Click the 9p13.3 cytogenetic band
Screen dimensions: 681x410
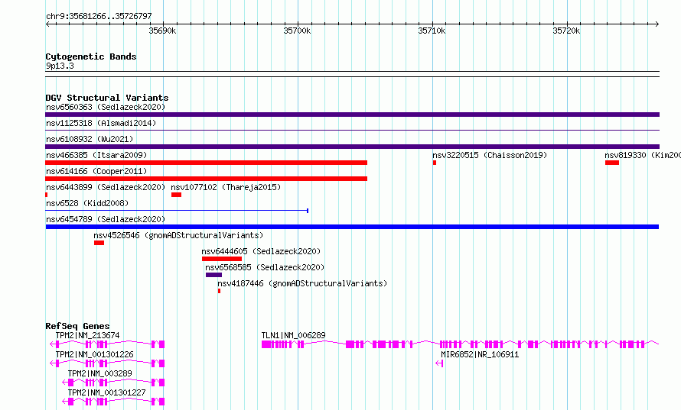(x=352, y=74)
